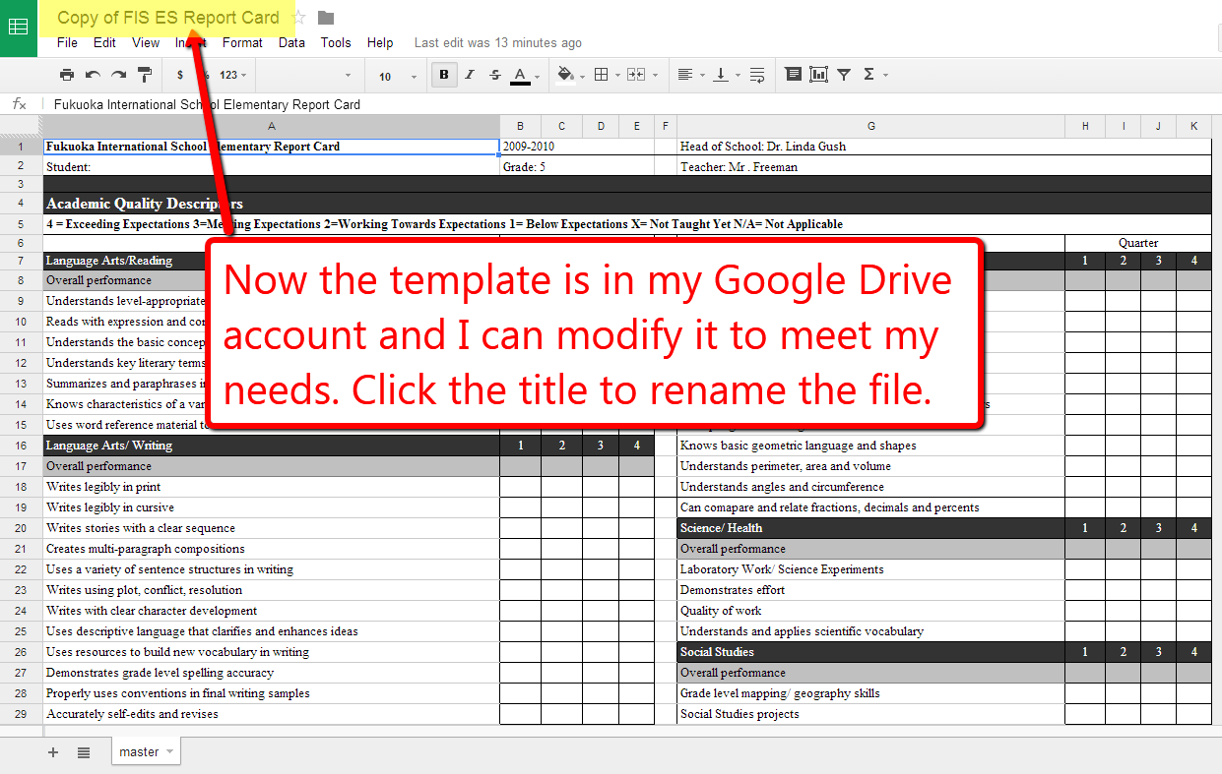Select cell 'Teacher: Mr . Freeman'
The height and width of the screenshot is (774, 1222).
pos(871,167)
